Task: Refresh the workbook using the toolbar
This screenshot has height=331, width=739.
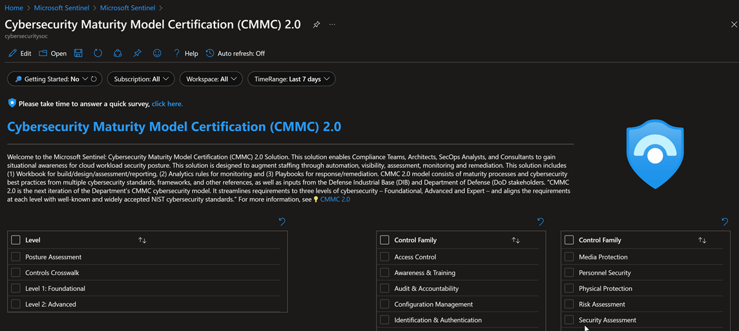Action: point(98,54)
